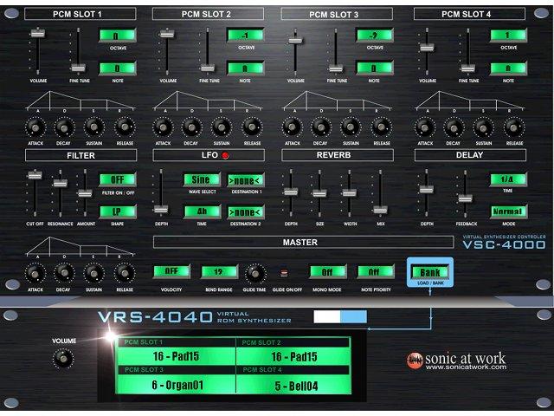
Task: Click the Master Glide Time knob
Action: point(254,273)
